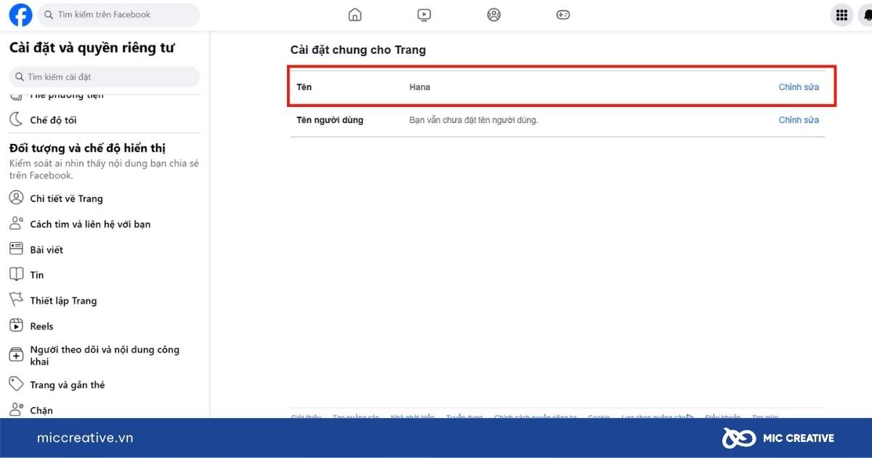Screen dimensions: 872x458
Task: Click the Tên người dùng row label
Action: click(x=330, y=120)
